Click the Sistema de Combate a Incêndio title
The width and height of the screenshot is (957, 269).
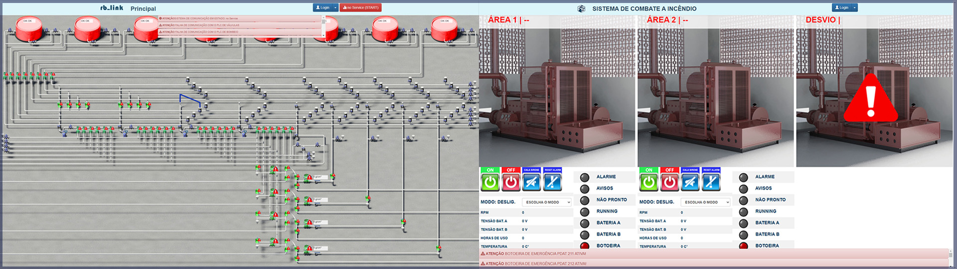coord(644,8)
